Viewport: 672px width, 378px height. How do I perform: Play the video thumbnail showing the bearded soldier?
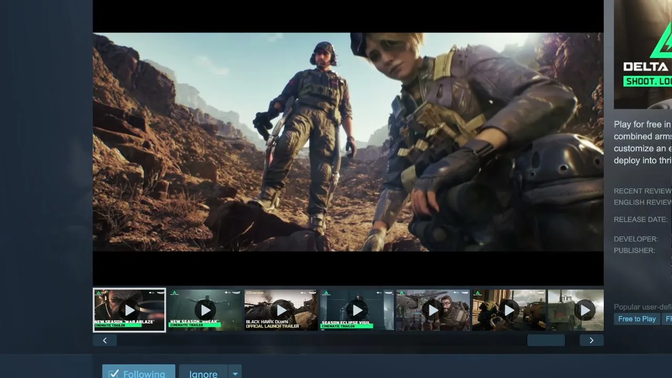coord(433,310)
